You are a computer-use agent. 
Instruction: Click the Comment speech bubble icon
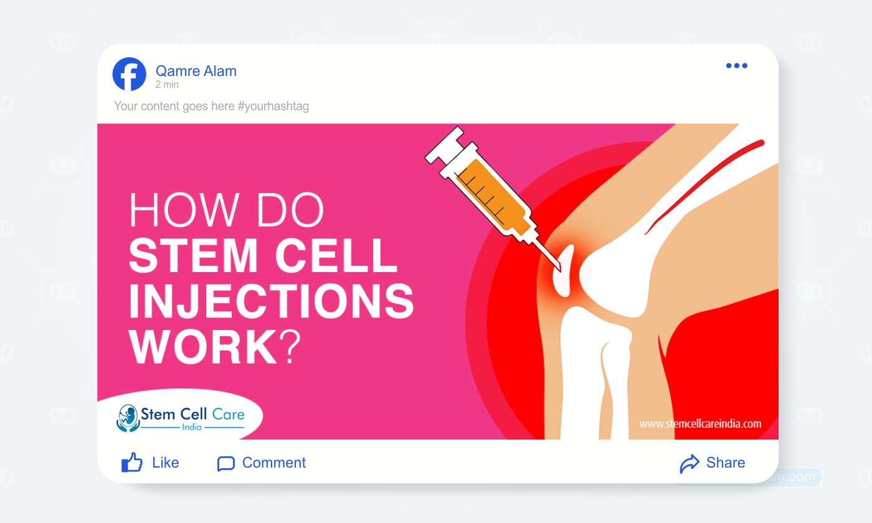(225, 463)
